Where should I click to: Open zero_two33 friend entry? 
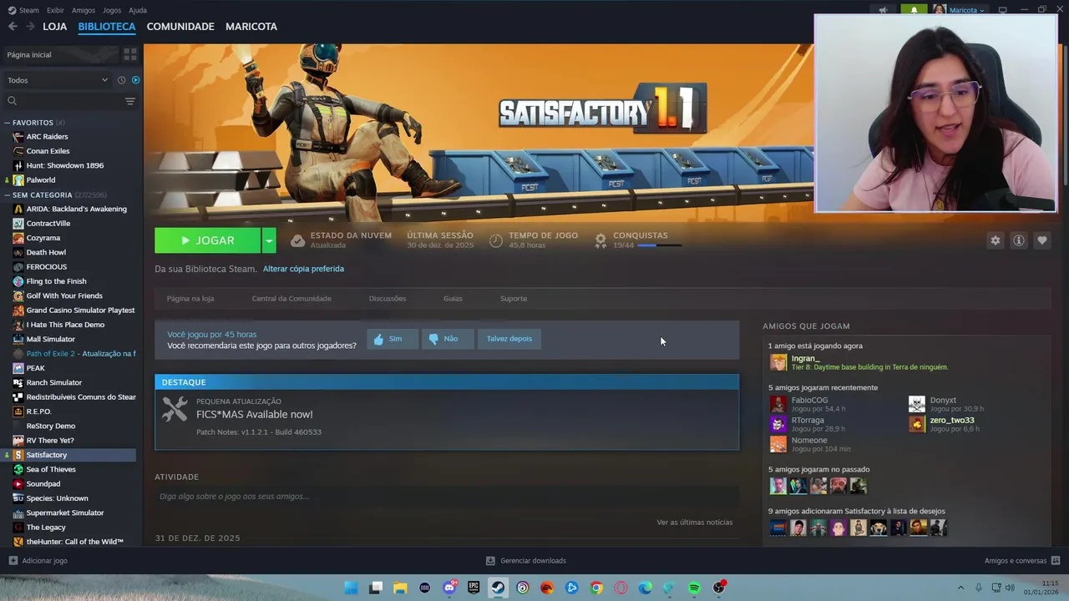click(x=952, y=424)
